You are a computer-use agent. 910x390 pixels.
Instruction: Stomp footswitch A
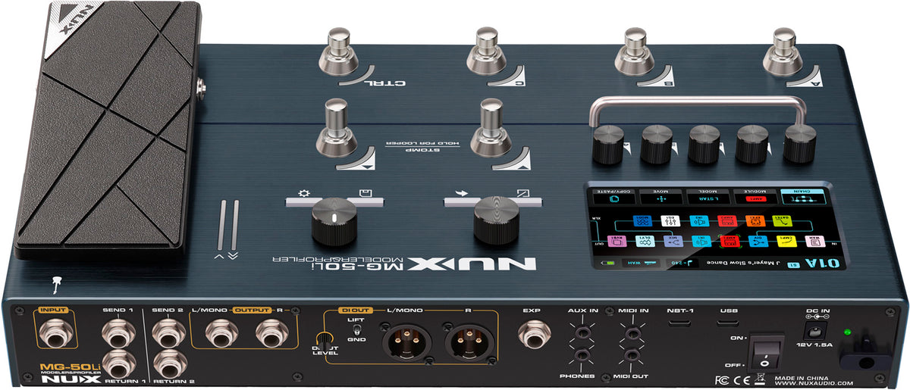(x=783, y=53)
